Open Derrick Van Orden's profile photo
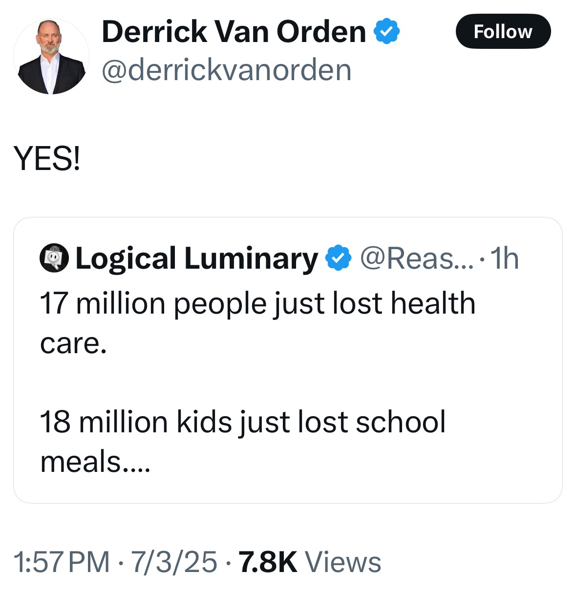Screen dimensions: 576x594 click(x=51, y=57)
